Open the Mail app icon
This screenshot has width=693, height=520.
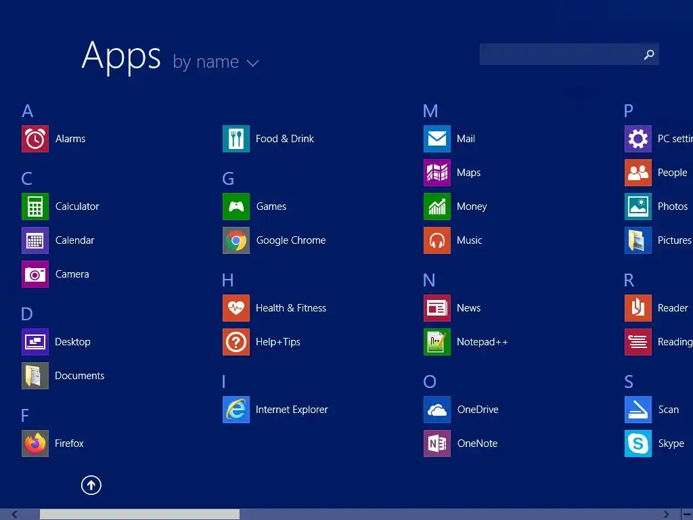(x=437, y=139)
